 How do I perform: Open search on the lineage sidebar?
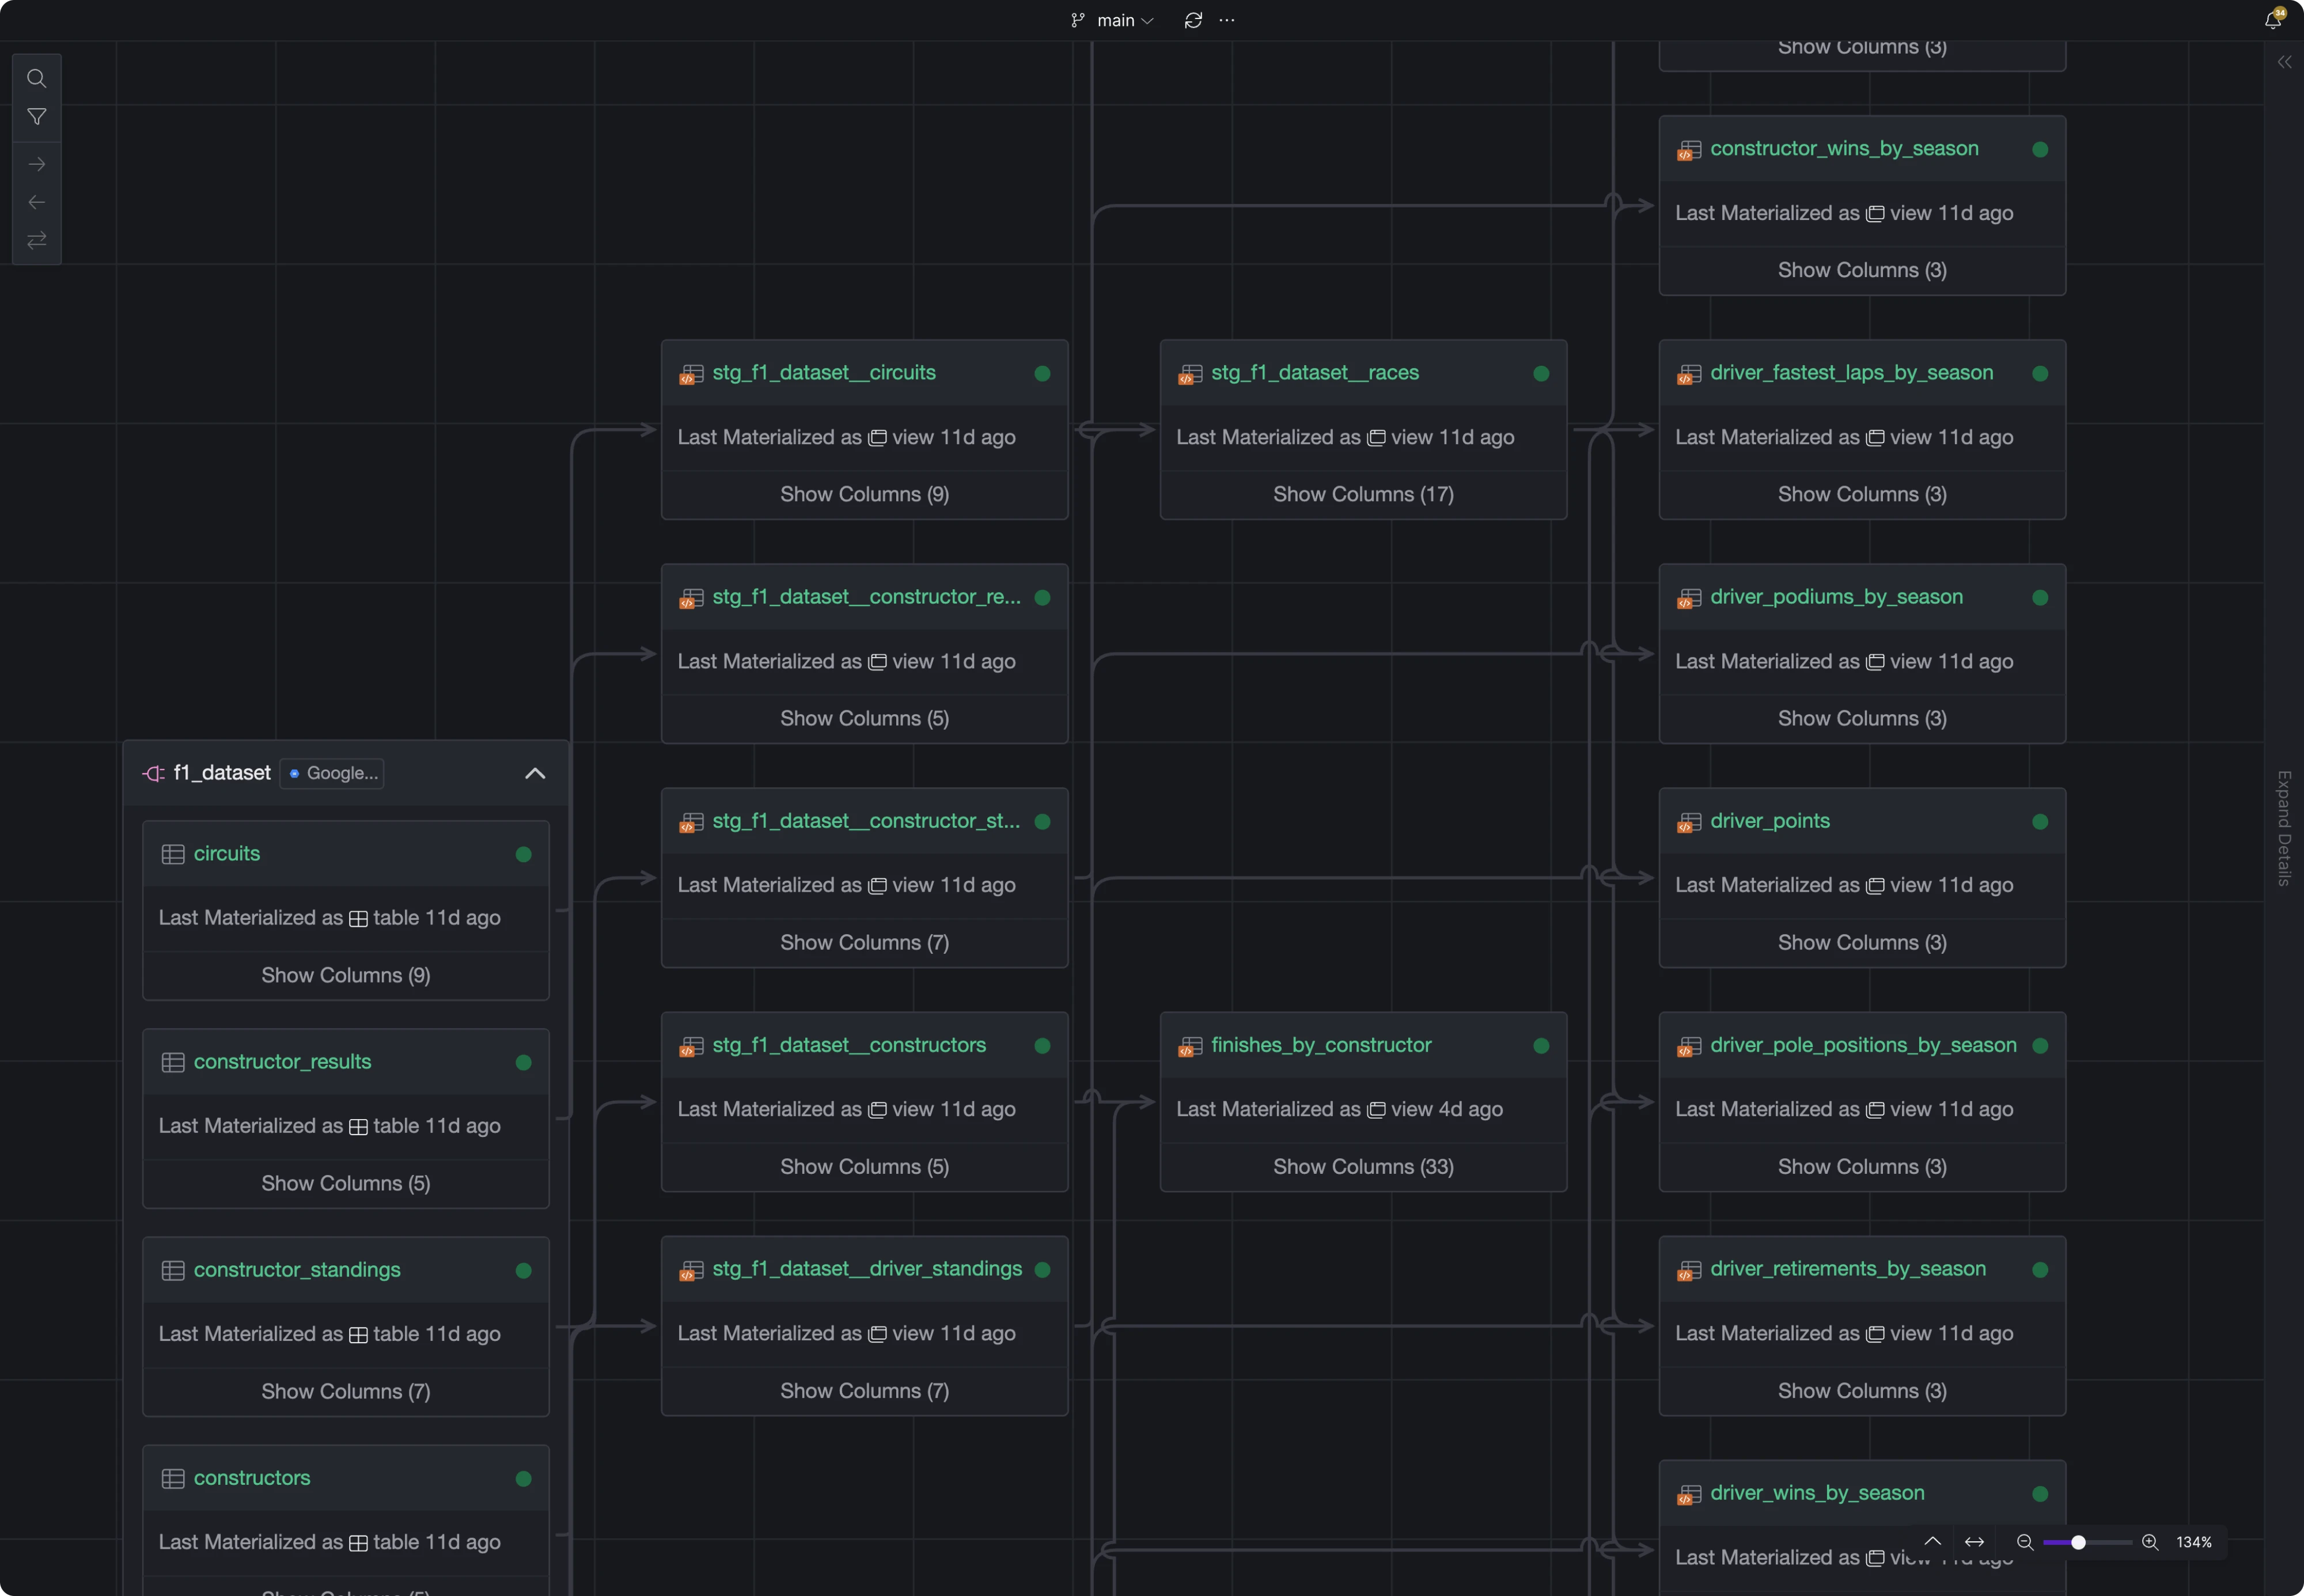(x=37, y=78)
